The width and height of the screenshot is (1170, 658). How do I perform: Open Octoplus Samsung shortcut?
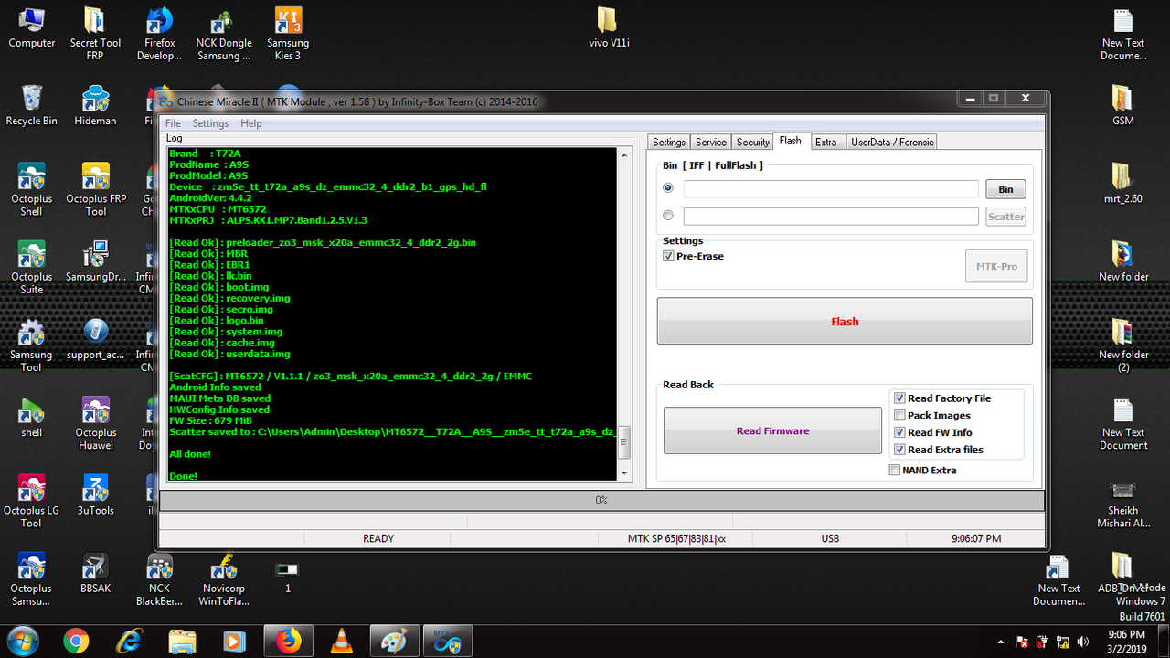pos(32,579)
